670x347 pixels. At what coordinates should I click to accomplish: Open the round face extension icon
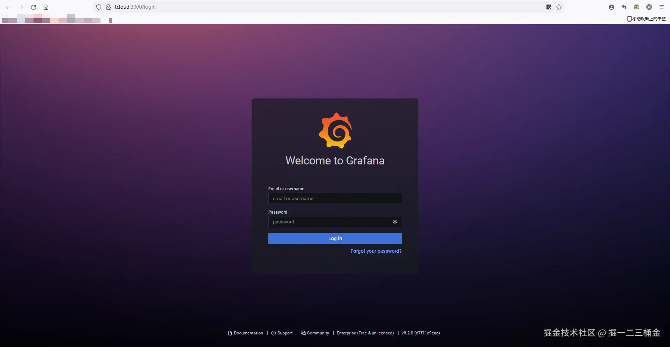point(636,7)
